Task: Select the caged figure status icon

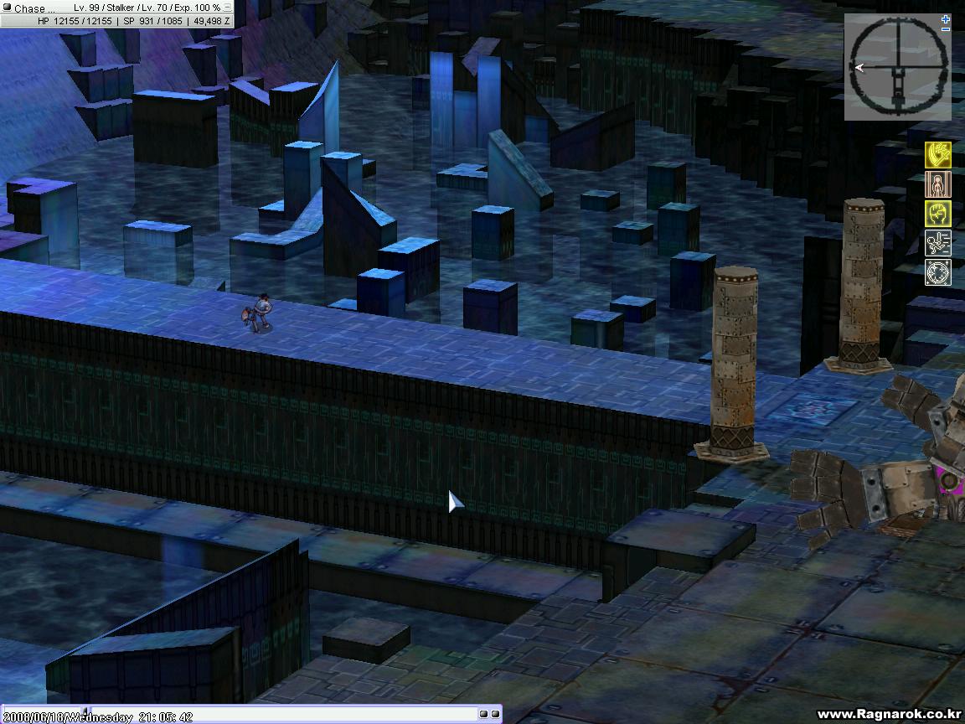Action: (x=938, y=184)
